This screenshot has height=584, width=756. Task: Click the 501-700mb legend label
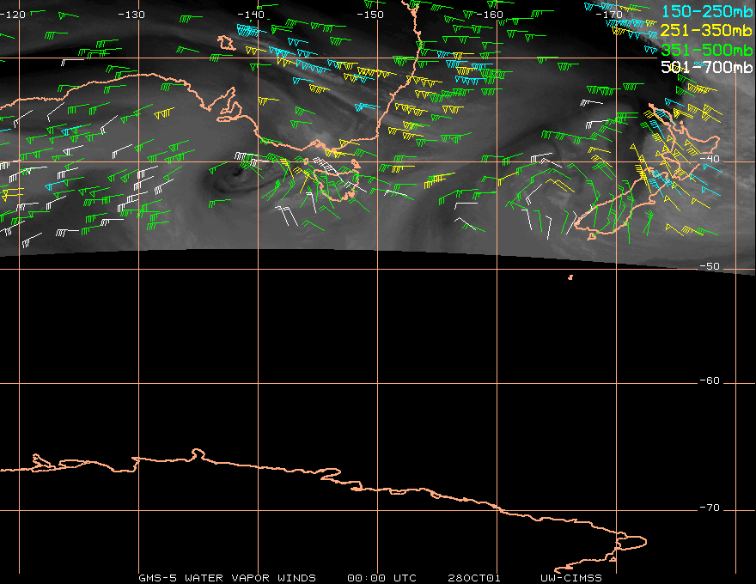[x=707, y=67]
